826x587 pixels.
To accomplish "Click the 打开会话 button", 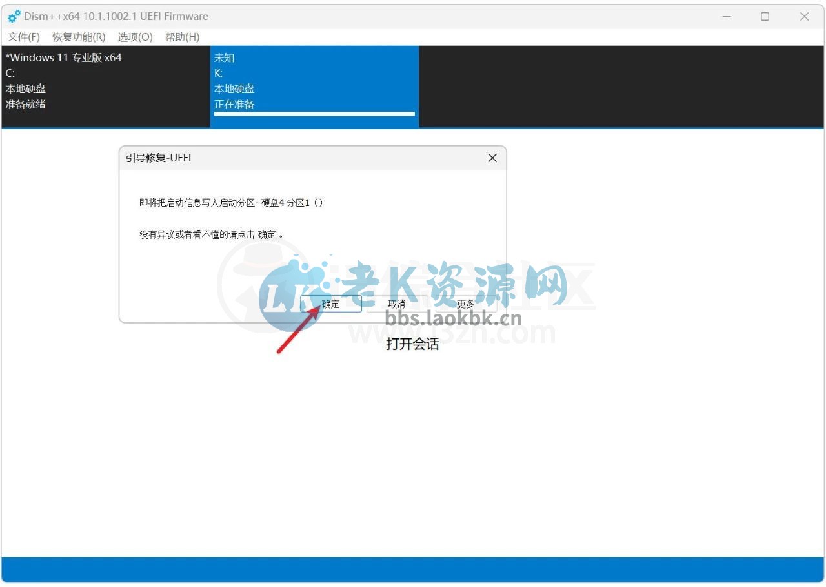I will [x=412, y=344].
